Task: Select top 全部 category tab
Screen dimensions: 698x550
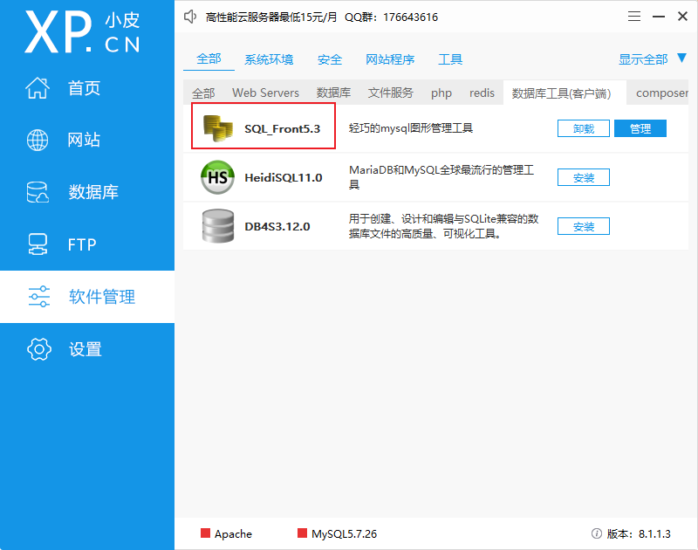Action: [x=209, y=58]
